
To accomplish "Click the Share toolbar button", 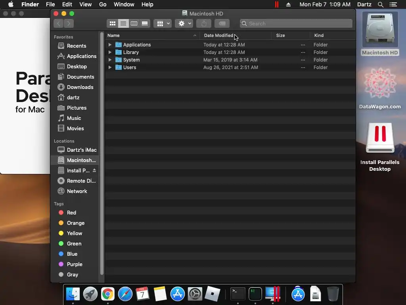I will tap(204, 23).
